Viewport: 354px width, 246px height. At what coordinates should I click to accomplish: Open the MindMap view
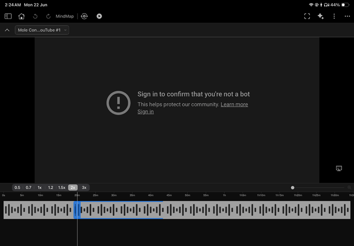point(65,16)
